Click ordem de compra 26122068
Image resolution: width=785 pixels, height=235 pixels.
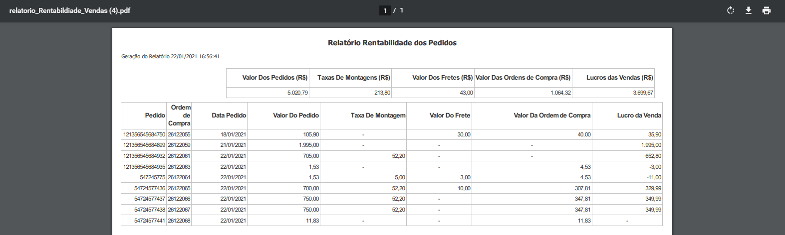click(x=179, y=221)
